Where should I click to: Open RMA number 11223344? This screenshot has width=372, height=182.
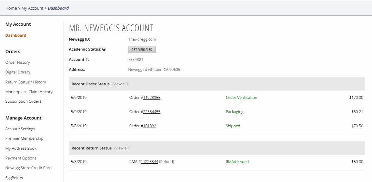[149, 162]
